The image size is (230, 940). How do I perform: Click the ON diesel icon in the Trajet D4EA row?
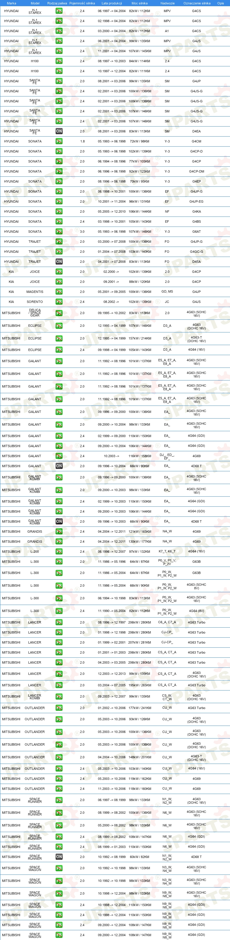59,262
